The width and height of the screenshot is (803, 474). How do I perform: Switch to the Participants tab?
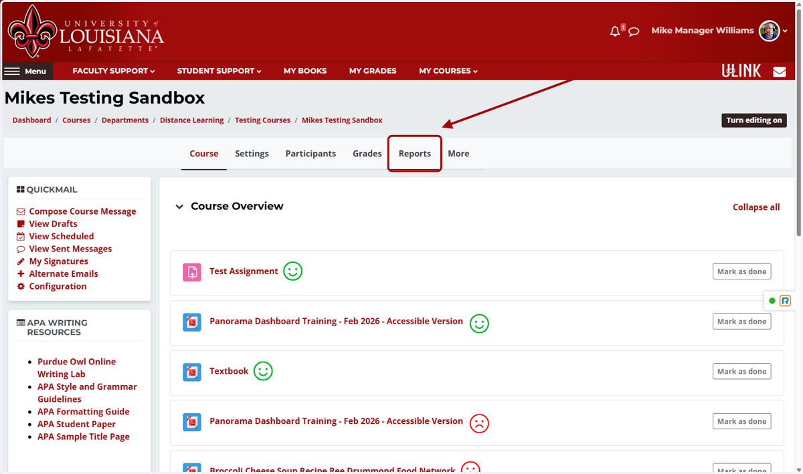click(x=310, y=154)
